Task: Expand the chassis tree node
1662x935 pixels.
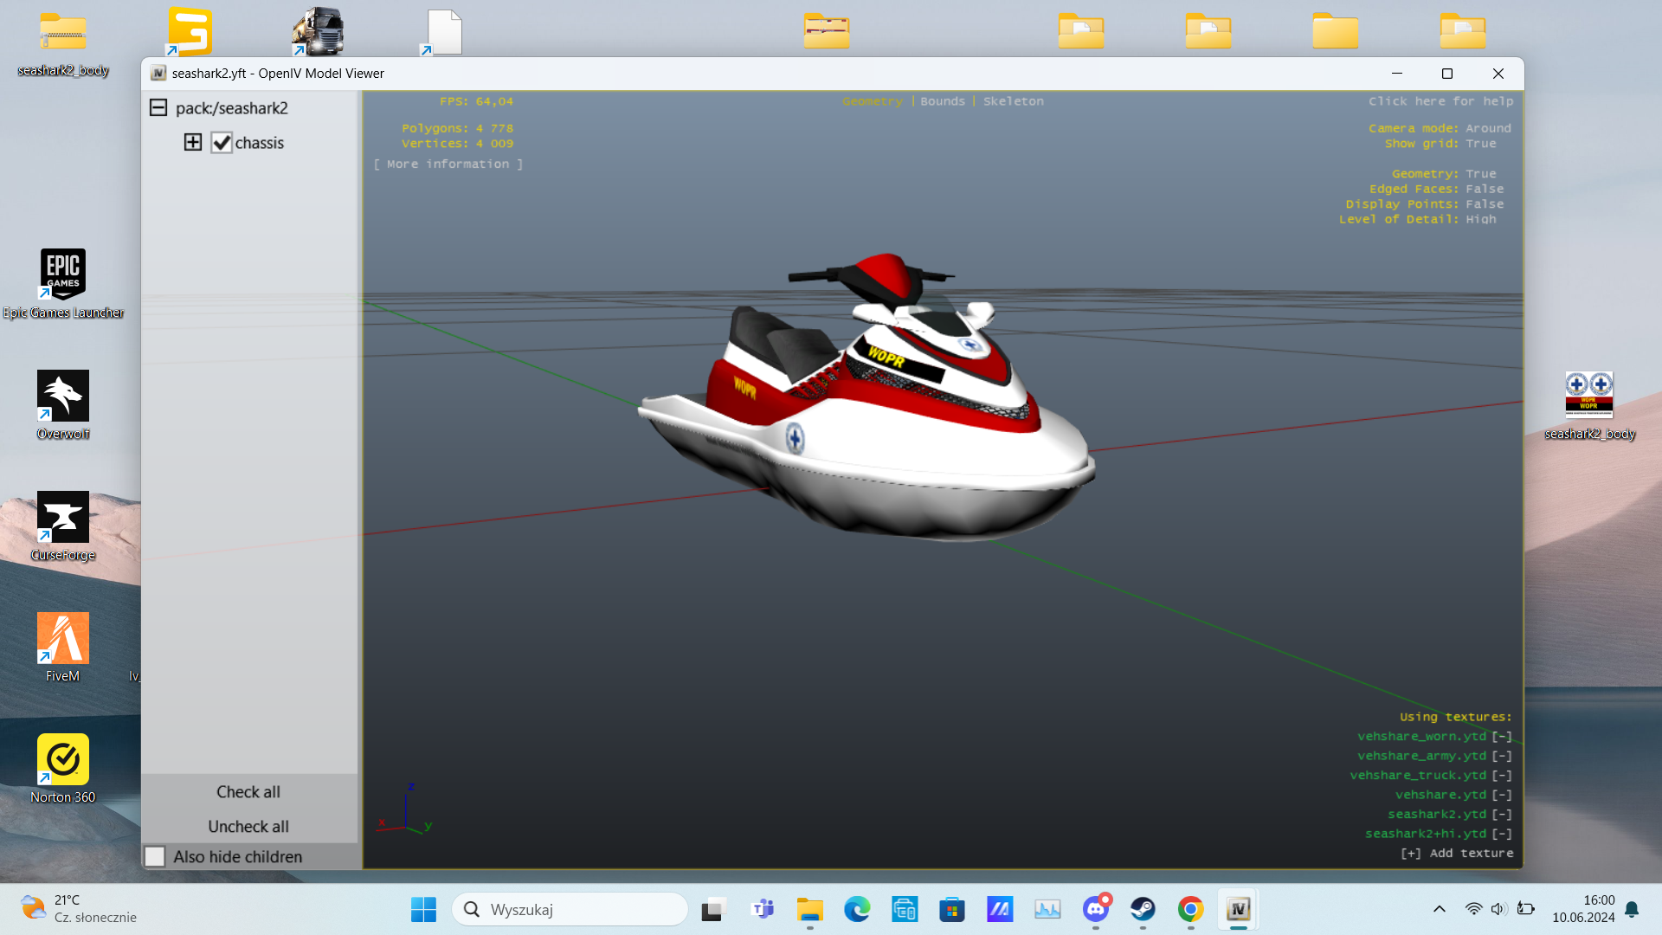Action: (193, 142)
